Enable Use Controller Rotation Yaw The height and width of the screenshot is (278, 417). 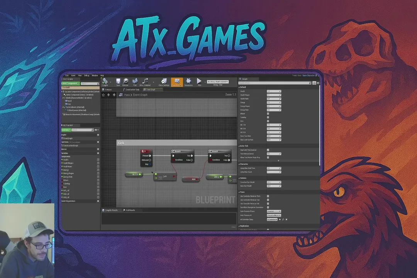(x=268, y=200)
